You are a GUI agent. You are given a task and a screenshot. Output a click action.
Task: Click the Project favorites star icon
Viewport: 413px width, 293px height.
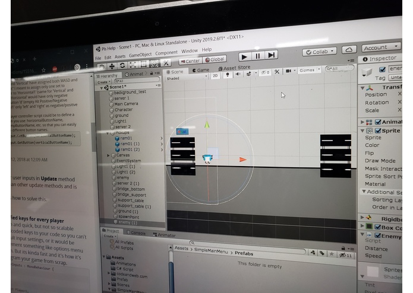click(332, 254)
